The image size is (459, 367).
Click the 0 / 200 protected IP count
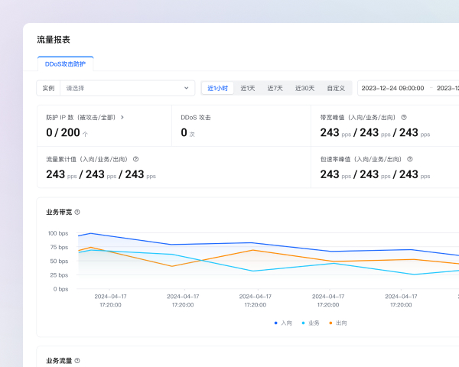pos(63,132)
